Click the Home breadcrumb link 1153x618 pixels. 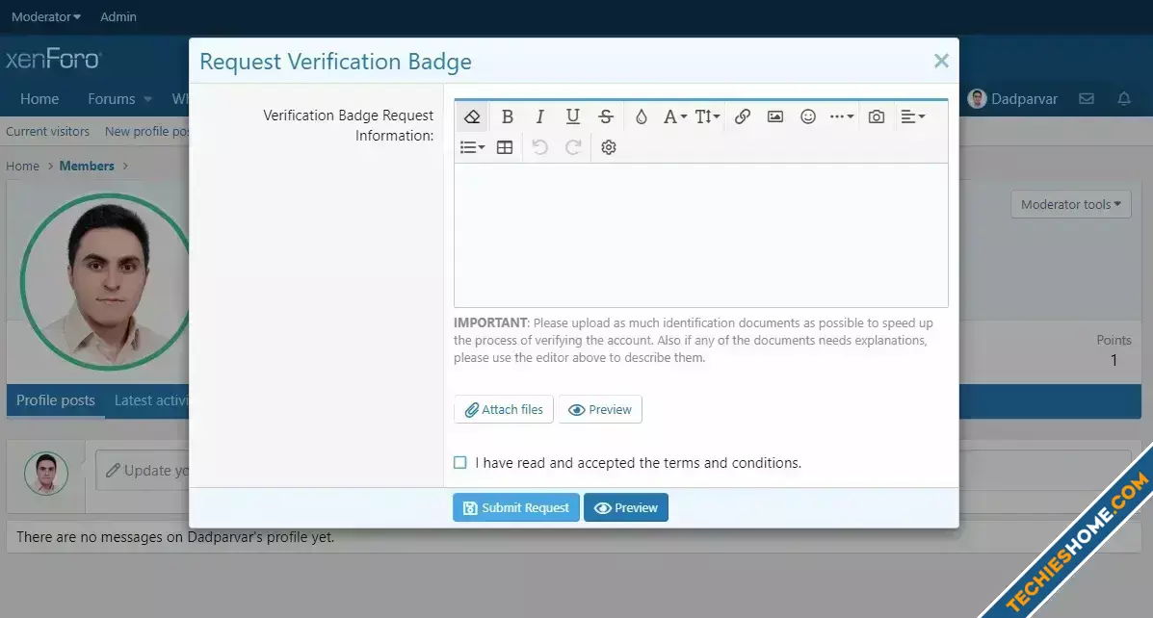tap(23, 167)
